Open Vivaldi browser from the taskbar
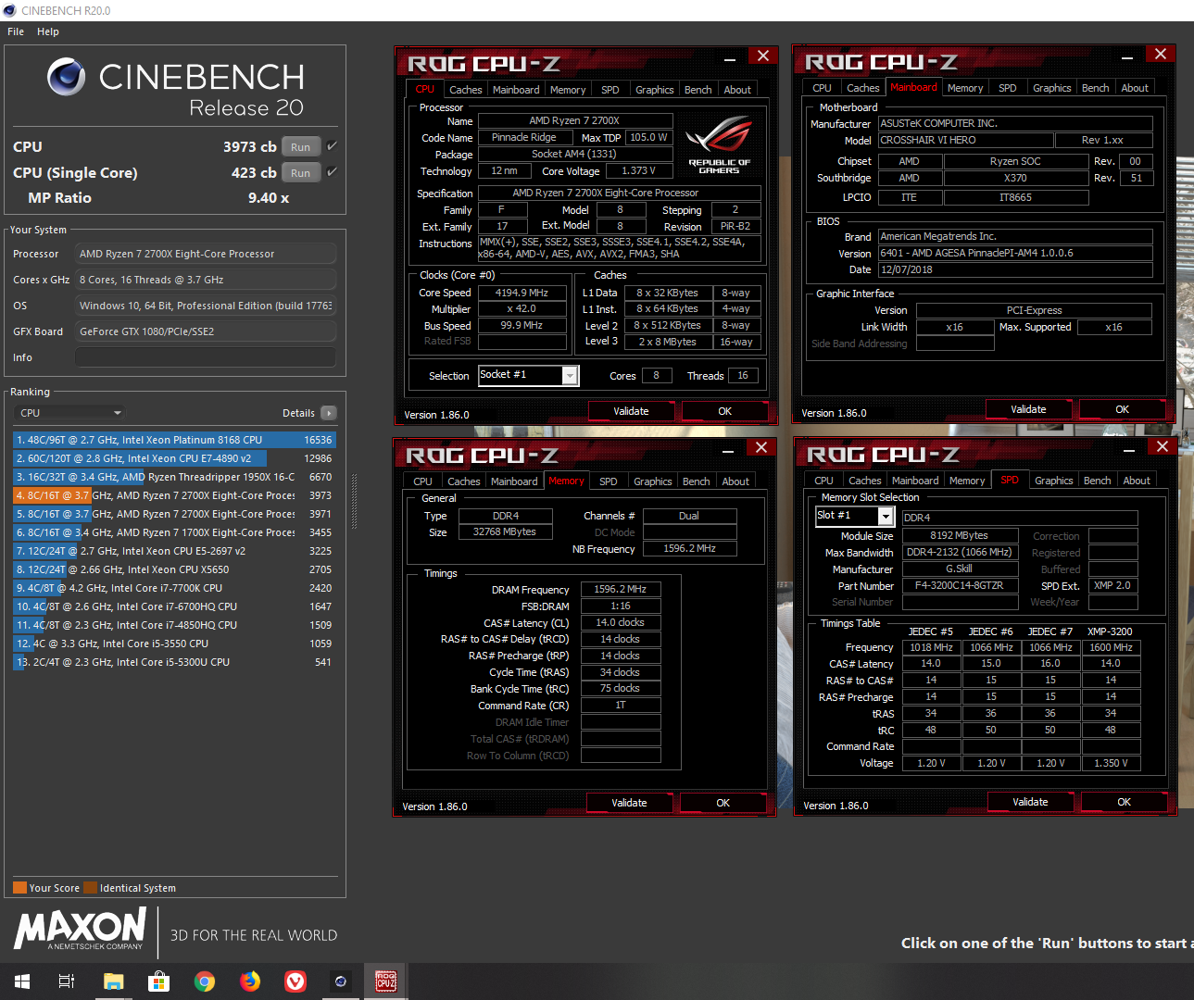Viewport: 1194px width, 1000px height. 295,981
